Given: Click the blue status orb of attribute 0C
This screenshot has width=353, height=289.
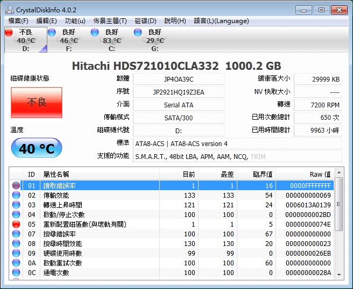Looking at the screenshot, I should point(16,272).
